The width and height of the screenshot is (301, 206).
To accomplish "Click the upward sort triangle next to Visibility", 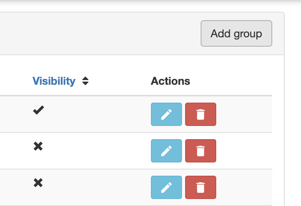I will [86, 79].
